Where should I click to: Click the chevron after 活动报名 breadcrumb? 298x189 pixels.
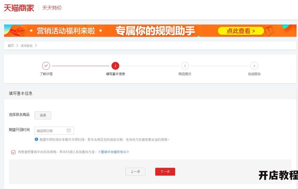point(36,46)
